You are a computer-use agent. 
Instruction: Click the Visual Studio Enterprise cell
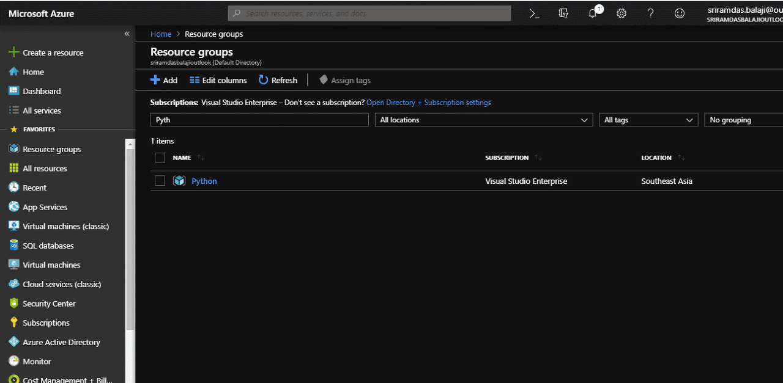pyautogui.click(x=526, y=181)
